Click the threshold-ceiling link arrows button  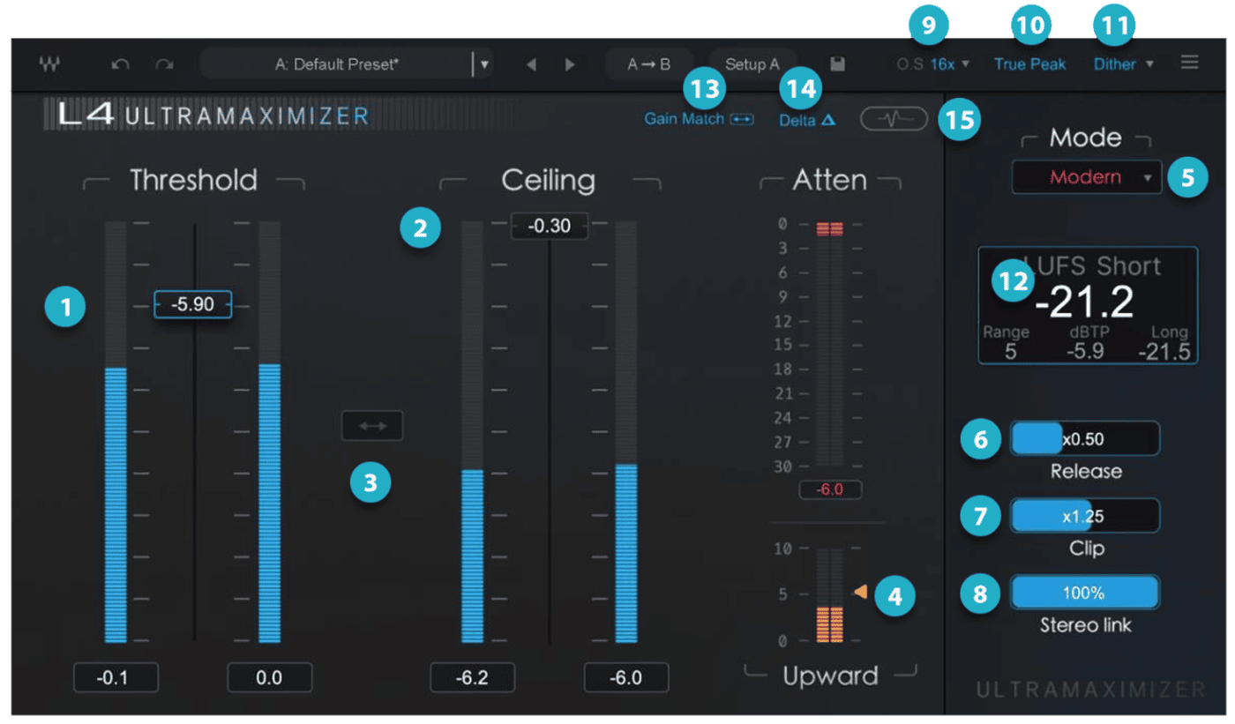372,426
